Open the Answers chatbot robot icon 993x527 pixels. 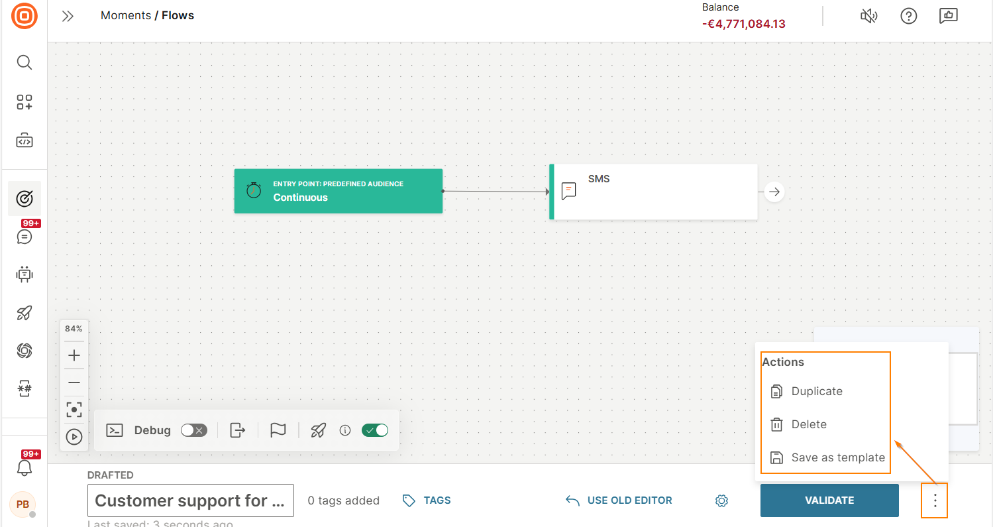25,274
